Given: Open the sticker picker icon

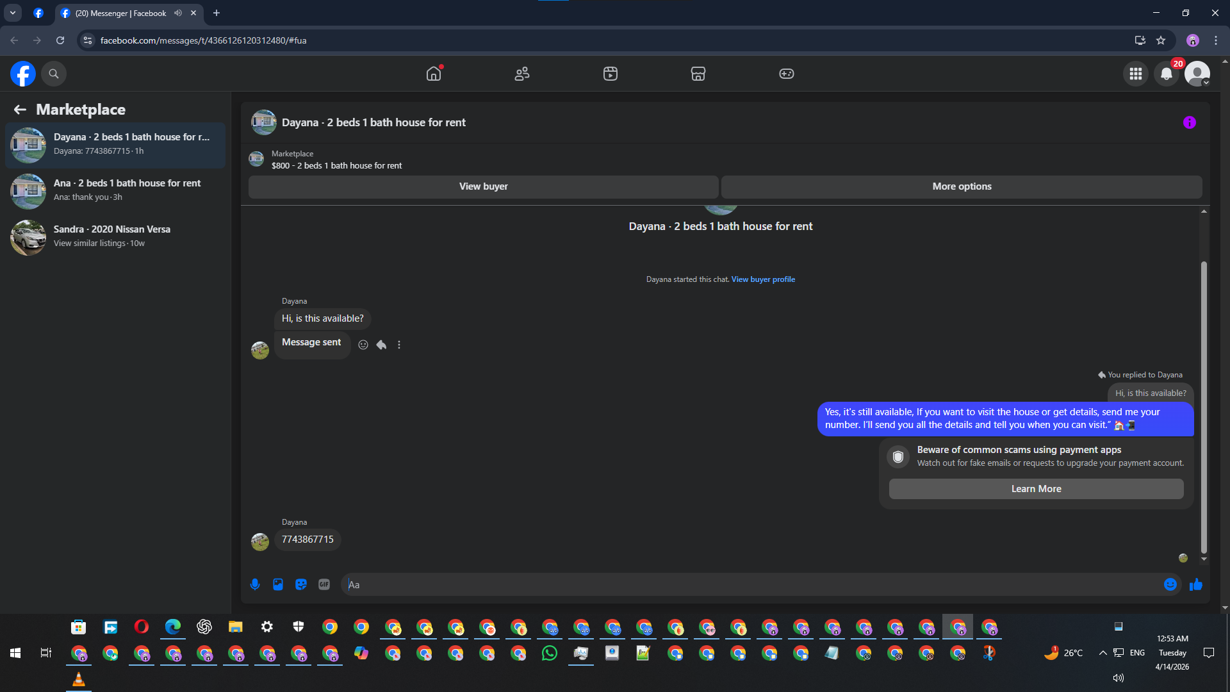Looking at the screenshot, I should tap(301, 584).
